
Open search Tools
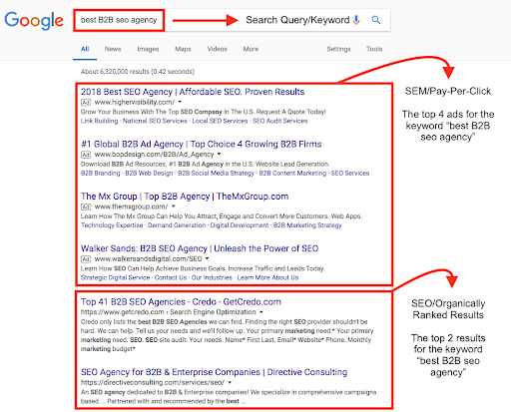click(x=374, y=49)
